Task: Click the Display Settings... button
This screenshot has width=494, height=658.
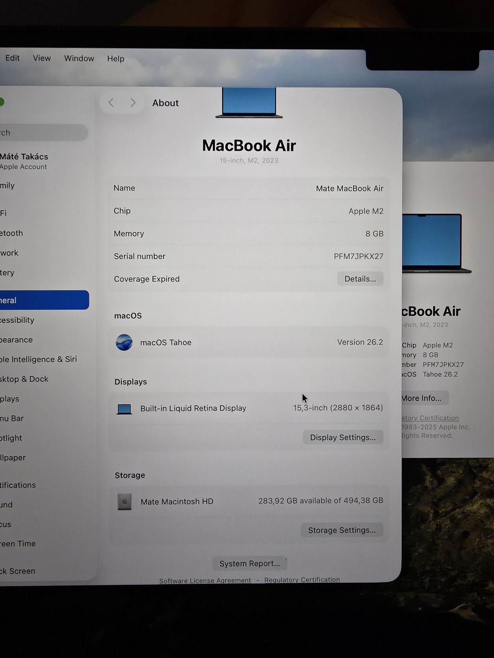Action: pos(343,437)
